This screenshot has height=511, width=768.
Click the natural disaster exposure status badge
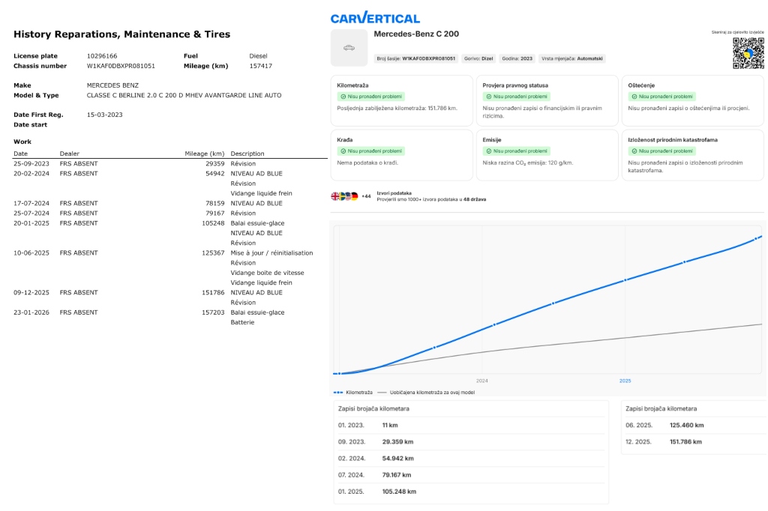pyautogui.click(x=661, y=151)
